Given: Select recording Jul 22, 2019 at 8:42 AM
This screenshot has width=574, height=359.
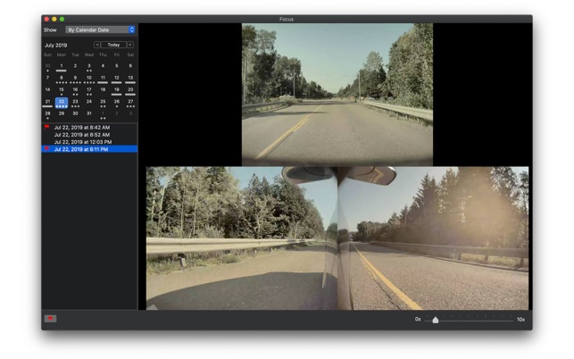Looking at the screenshot, I should pos(82,128).
